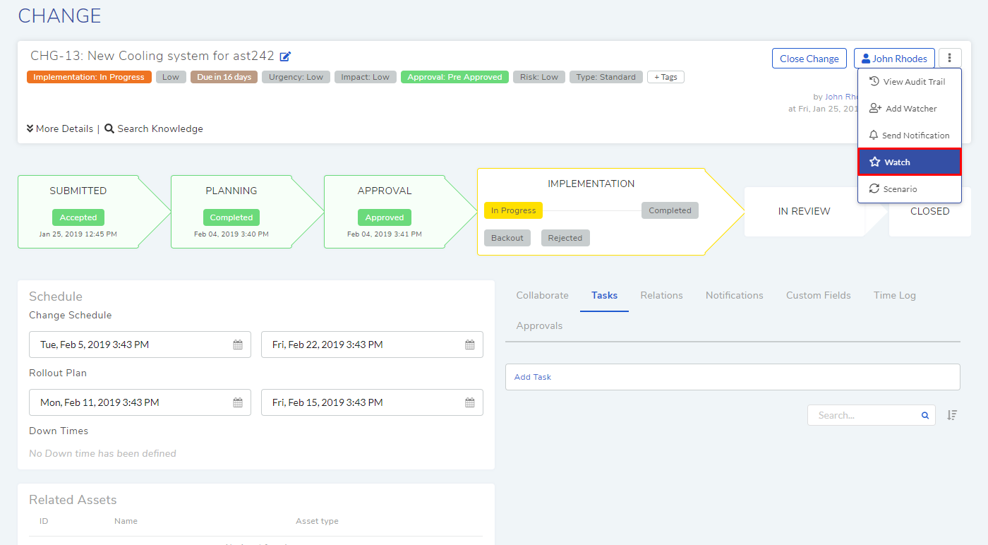The height and width of the screenshot is (545, 988).
Task: Choose Add Watcher in the dropdown menu
Action: click(x=910, y=109)
